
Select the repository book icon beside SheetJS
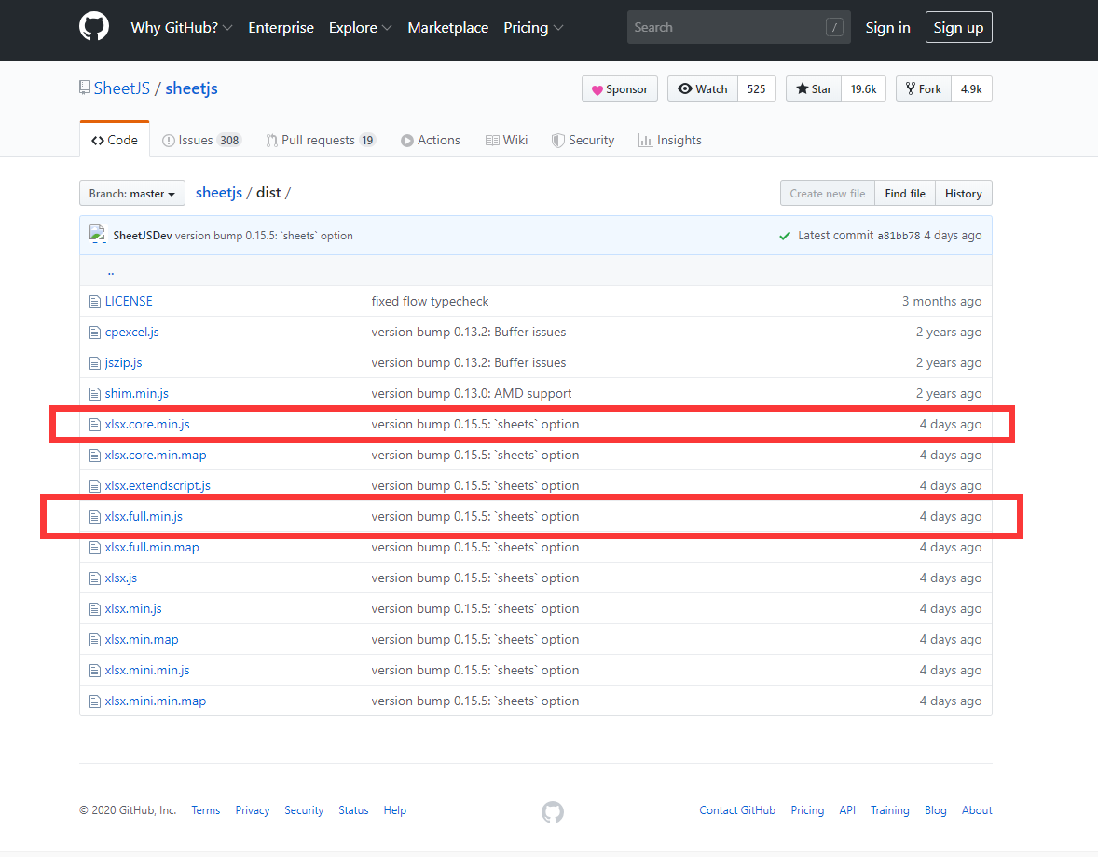pos(85,88)
